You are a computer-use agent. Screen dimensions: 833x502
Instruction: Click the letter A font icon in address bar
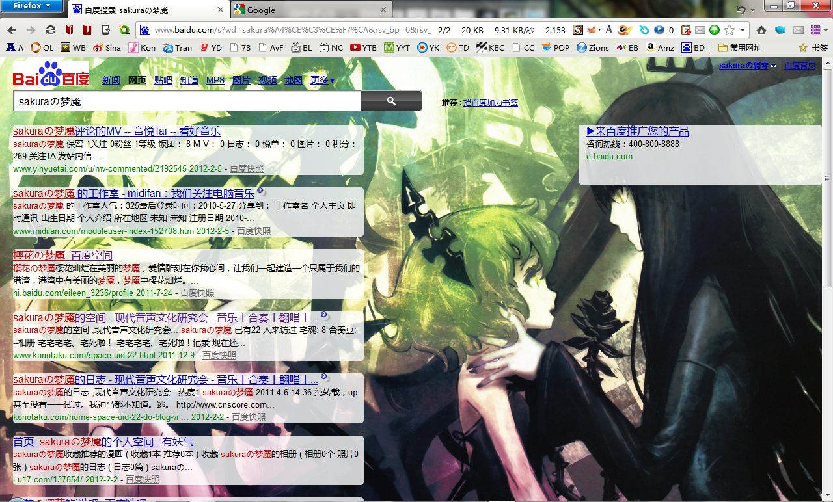point(609,30)
